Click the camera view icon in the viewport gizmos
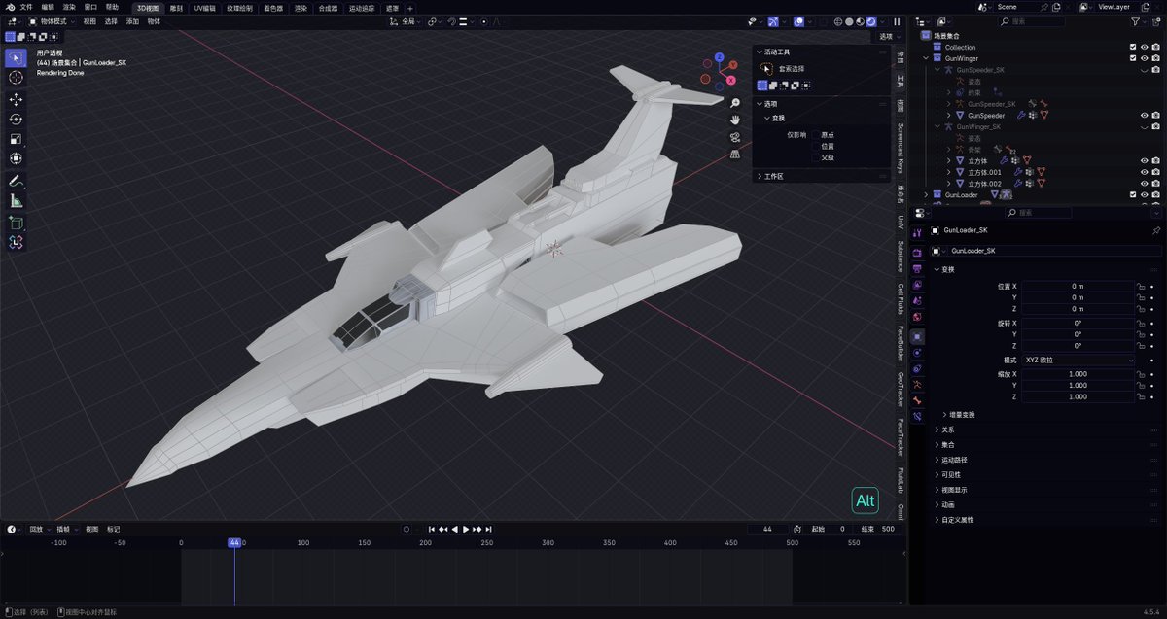Screen dimensions: 1167x619 coord(735,137)
